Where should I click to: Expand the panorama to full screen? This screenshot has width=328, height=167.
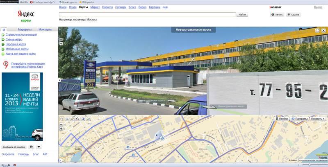(317, 30)
